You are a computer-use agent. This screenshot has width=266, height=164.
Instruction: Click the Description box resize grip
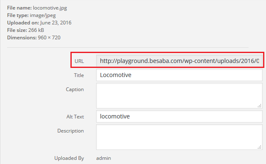[259, 147]
